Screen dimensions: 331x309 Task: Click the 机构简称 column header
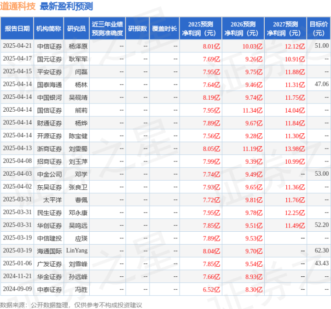[x=48, y=29]
